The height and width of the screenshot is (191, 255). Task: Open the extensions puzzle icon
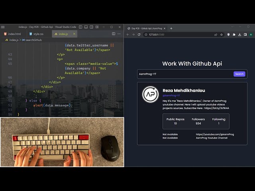coord(234,35)
